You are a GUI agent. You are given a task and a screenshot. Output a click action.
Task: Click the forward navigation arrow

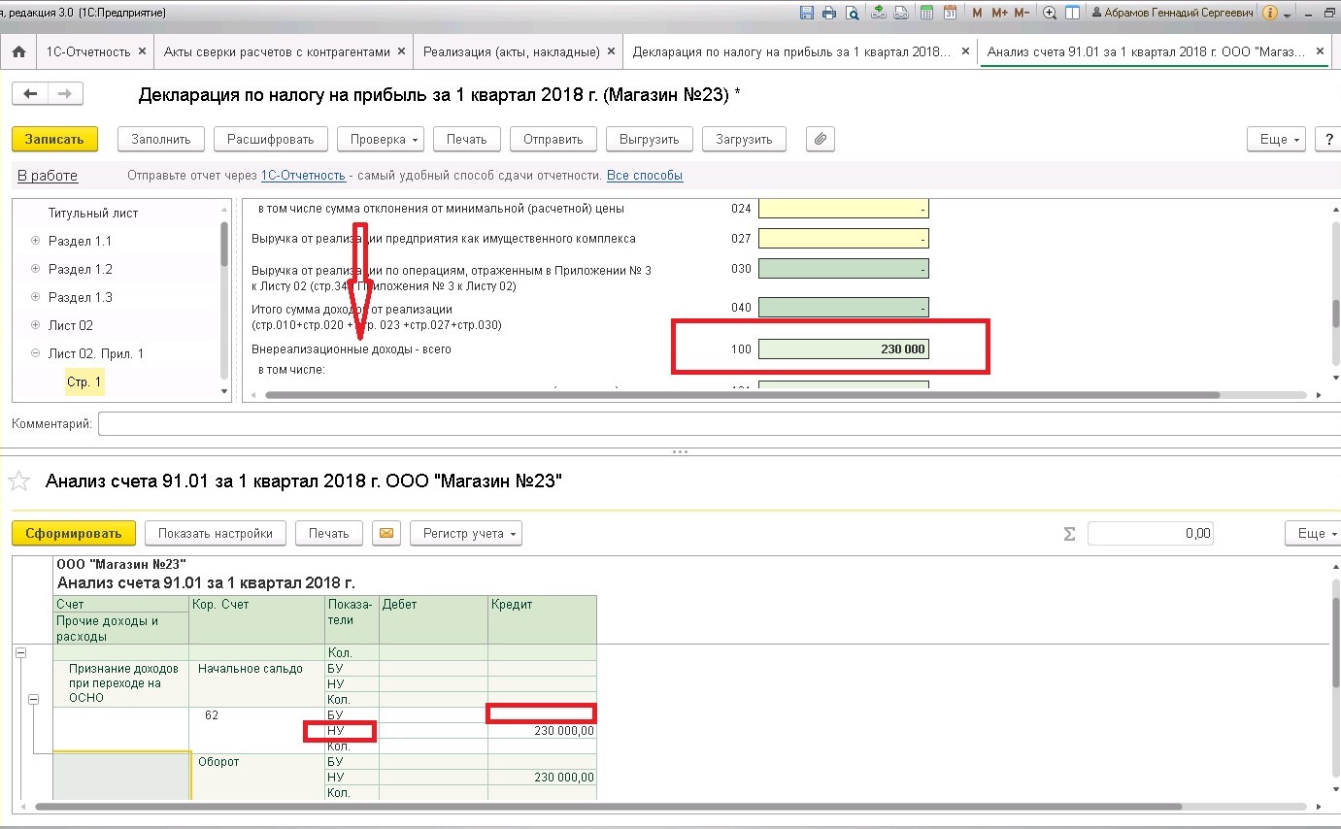pyautogui.click(x=65, y=94)
